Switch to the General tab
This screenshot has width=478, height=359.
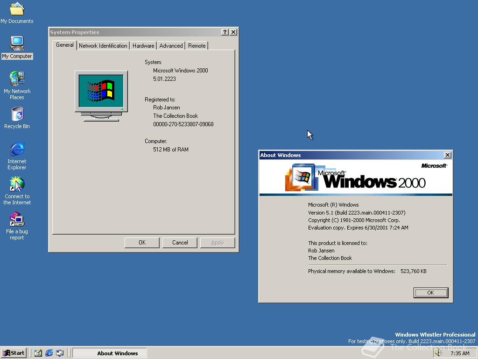click(64, 45)
